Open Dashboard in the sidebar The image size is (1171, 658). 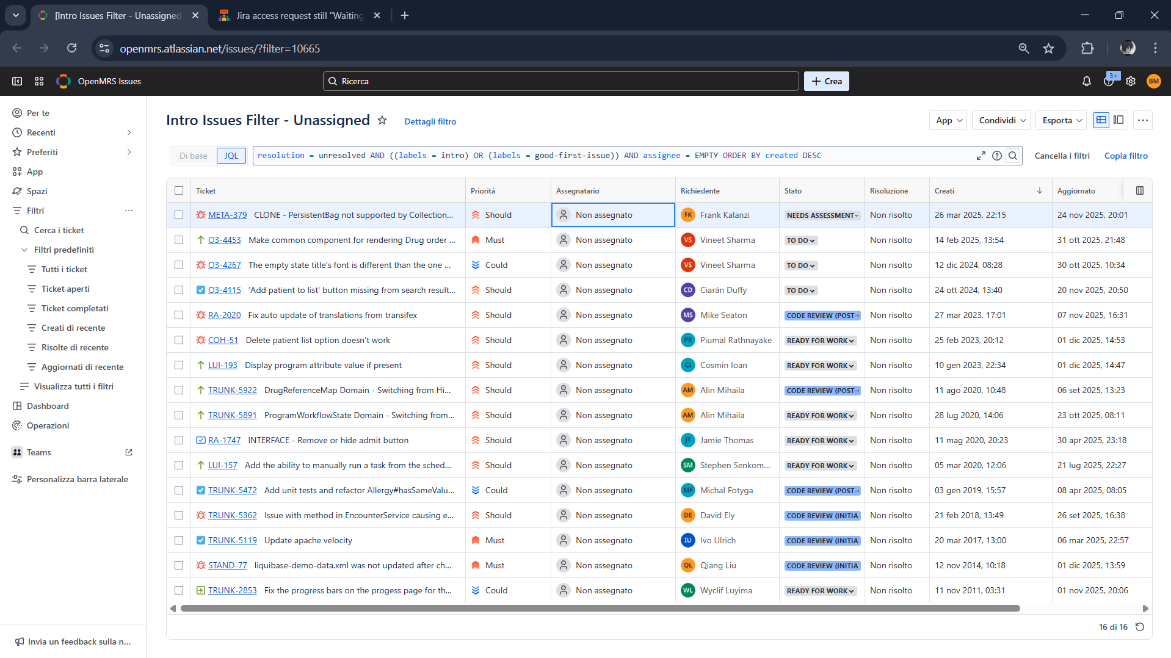pyautogui.click(x=48, y=406)
